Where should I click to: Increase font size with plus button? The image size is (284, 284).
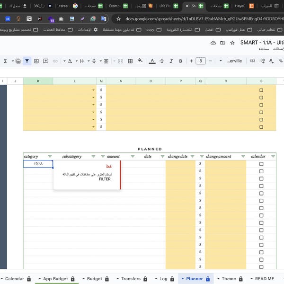coord(191,61)
